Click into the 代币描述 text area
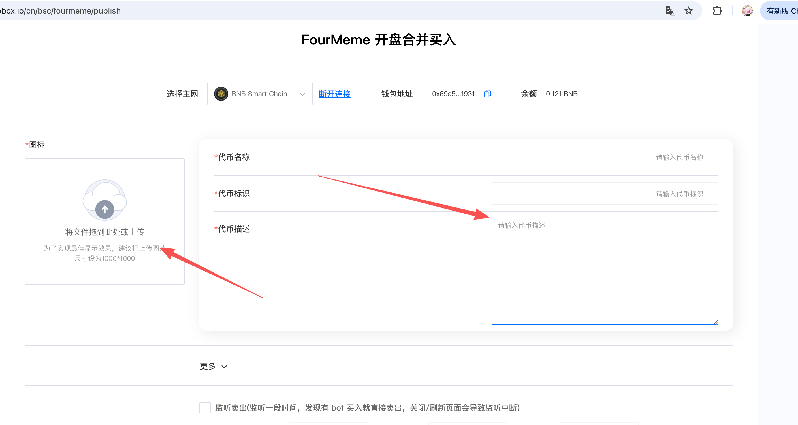Viewport: 798px width, 425px height. click(604, 271)
